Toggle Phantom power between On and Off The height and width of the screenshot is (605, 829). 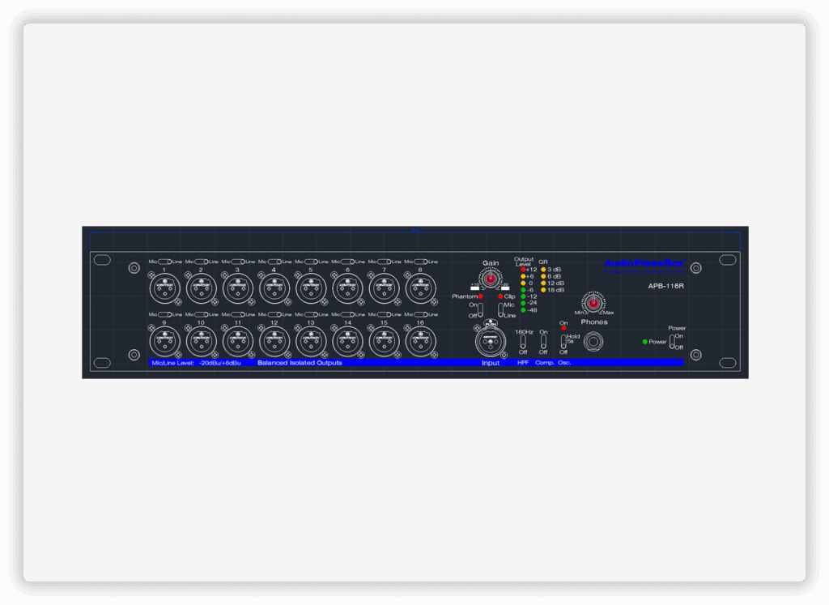click(479, 309)
